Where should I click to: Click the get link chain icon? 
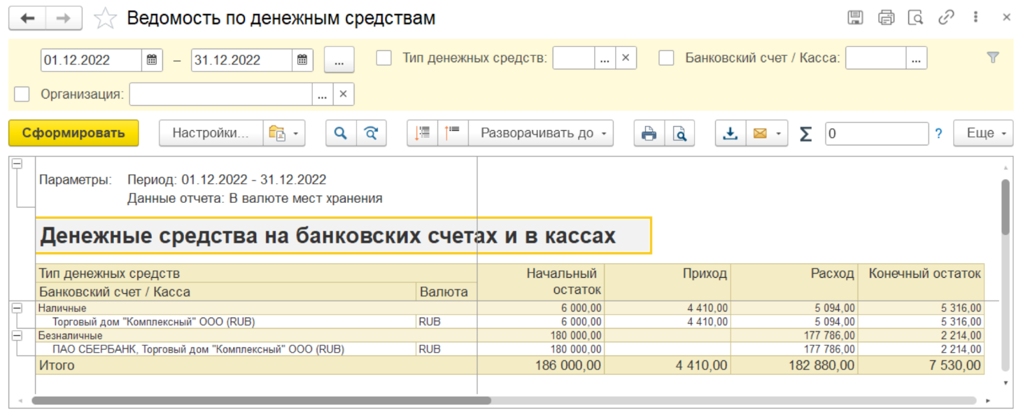click(x=946, y=18)
